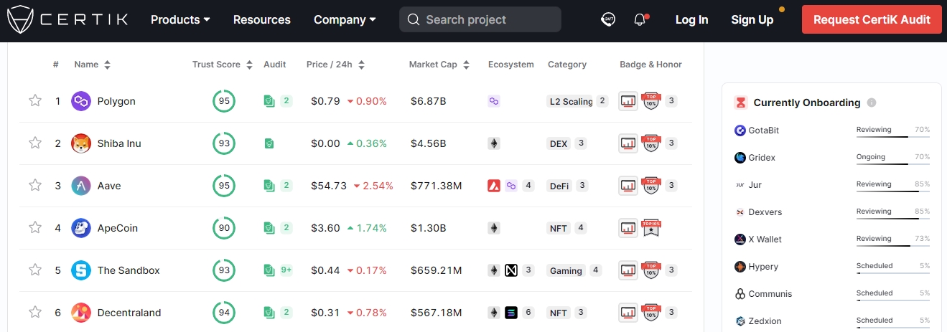Expand the Products dropdown menu
This screenshot has height=332, width=947.
click(x=180, y=20)
